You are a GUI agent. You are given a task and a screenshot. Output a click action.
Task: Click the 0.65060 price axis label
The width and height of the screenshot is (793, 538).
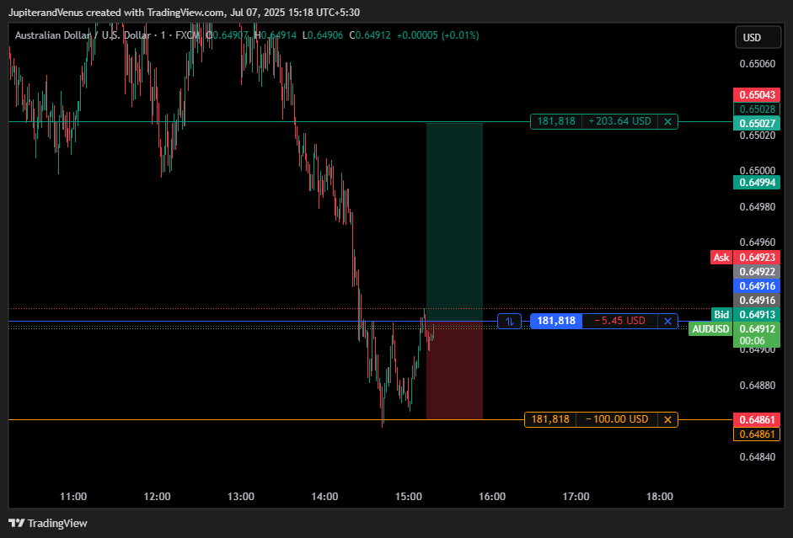[x=757, y=64]
